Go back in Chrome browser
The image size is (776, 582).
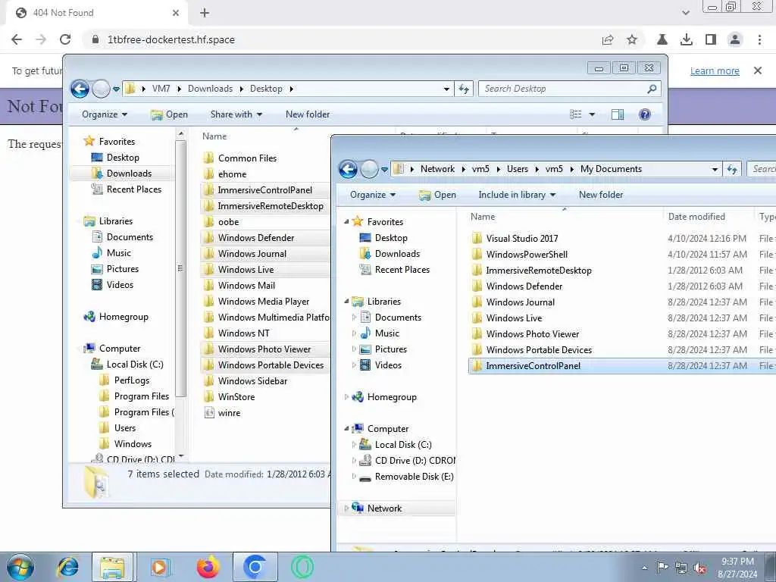tap(17, 39)
